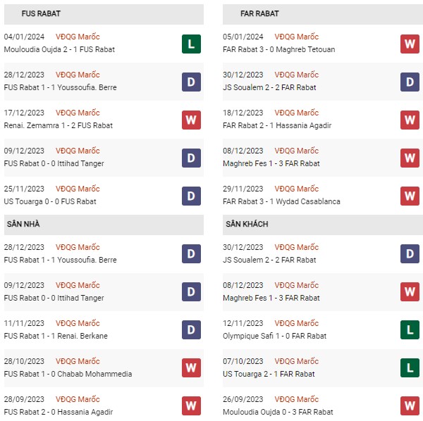The height and width of the screenshot is (421, 423).
Task: Open VĐQG Marốc link dated 05/01/2024
Action: tap(297, 37)
